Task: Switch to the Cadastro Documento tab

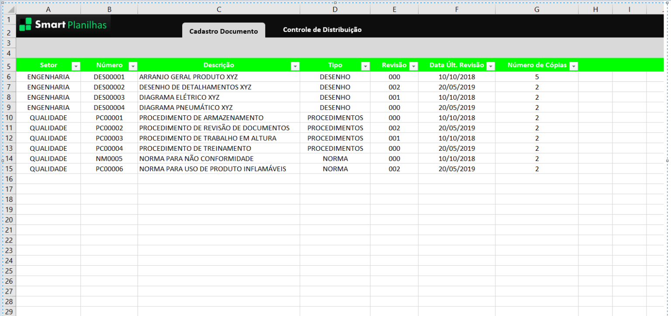Action: pyautogui.click(x=224, y=31)
